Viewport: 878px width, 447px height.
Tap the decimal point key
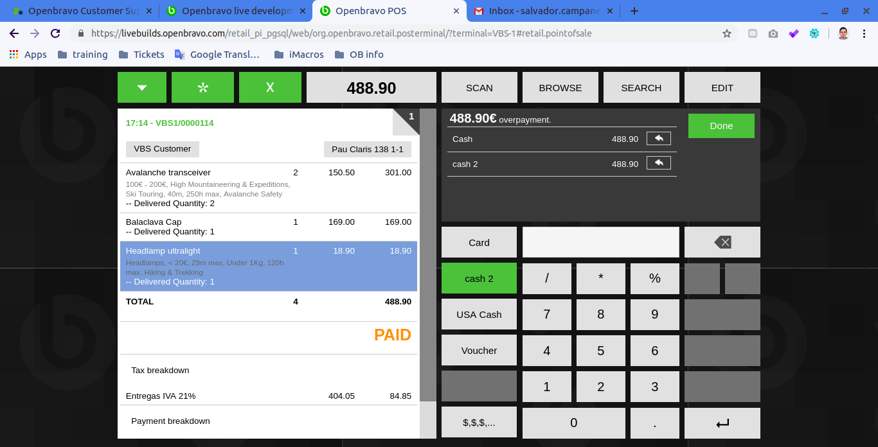pos(655,423)
